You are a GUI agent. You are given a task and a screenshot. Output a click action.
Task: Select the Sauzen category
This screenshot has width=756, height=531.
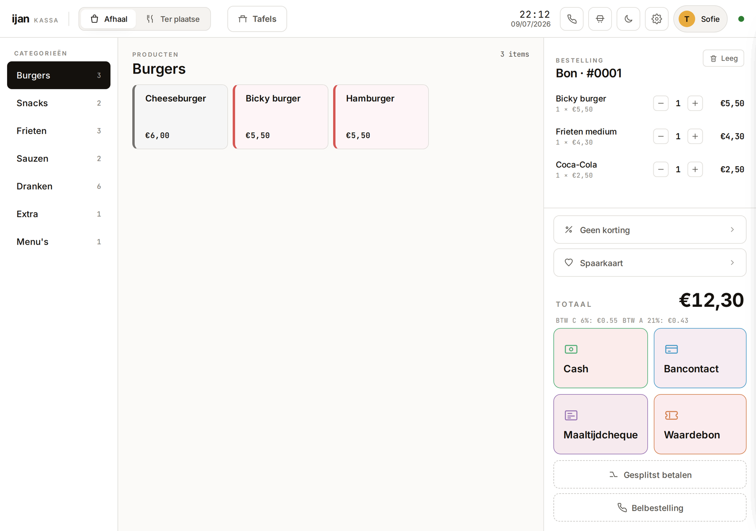59,159
